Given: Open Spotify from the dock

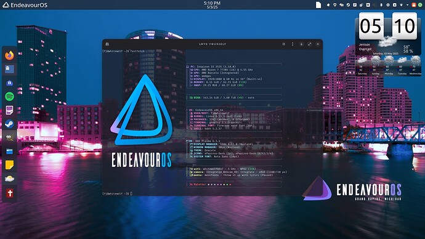Looking at the screenshot, I should pyautogui.click(x=9, y=96).
